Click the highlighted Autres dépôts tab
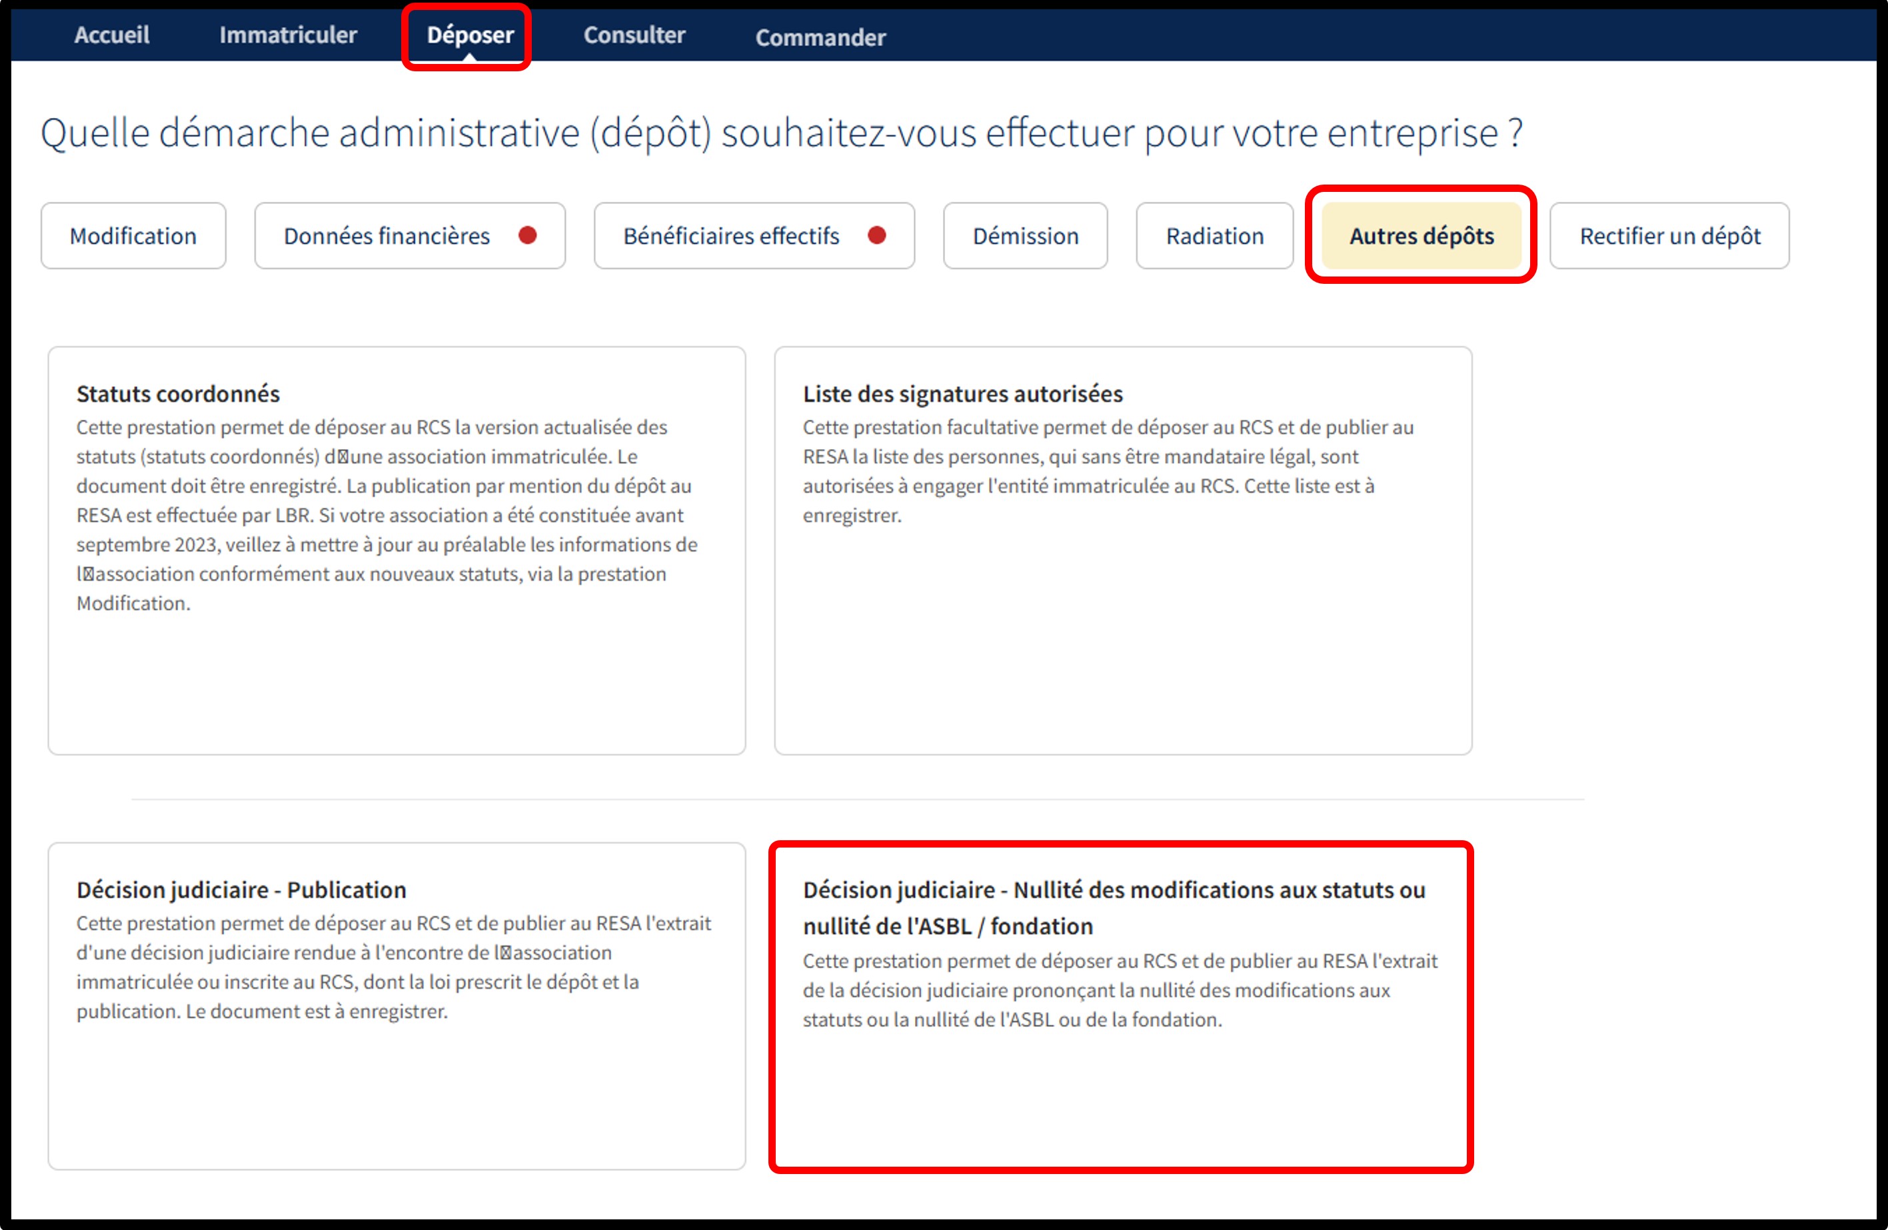Viewport: 1888px width, 1230px height. point(1421,235)
